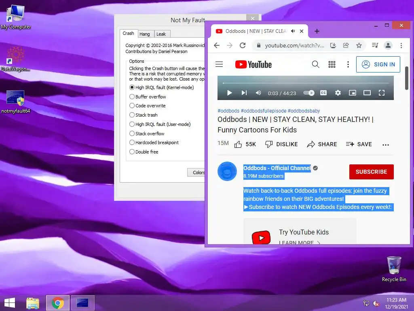
Task: Open the YouTube hamburger guide menu
Action: pos(219,64)
